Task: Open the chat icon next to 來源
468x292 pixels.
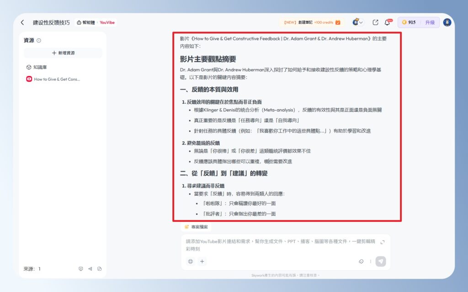Action: pos(81,269)
